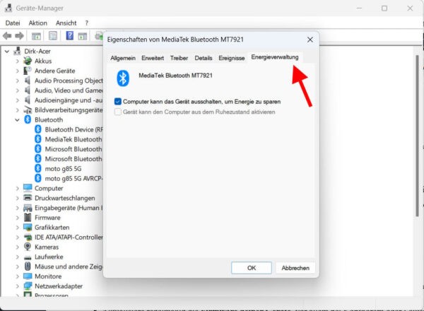Click the Bluetooth icon beside Bluetooth Device (RF
Viewport: 424px width, 311px height.
click(38, 129)
